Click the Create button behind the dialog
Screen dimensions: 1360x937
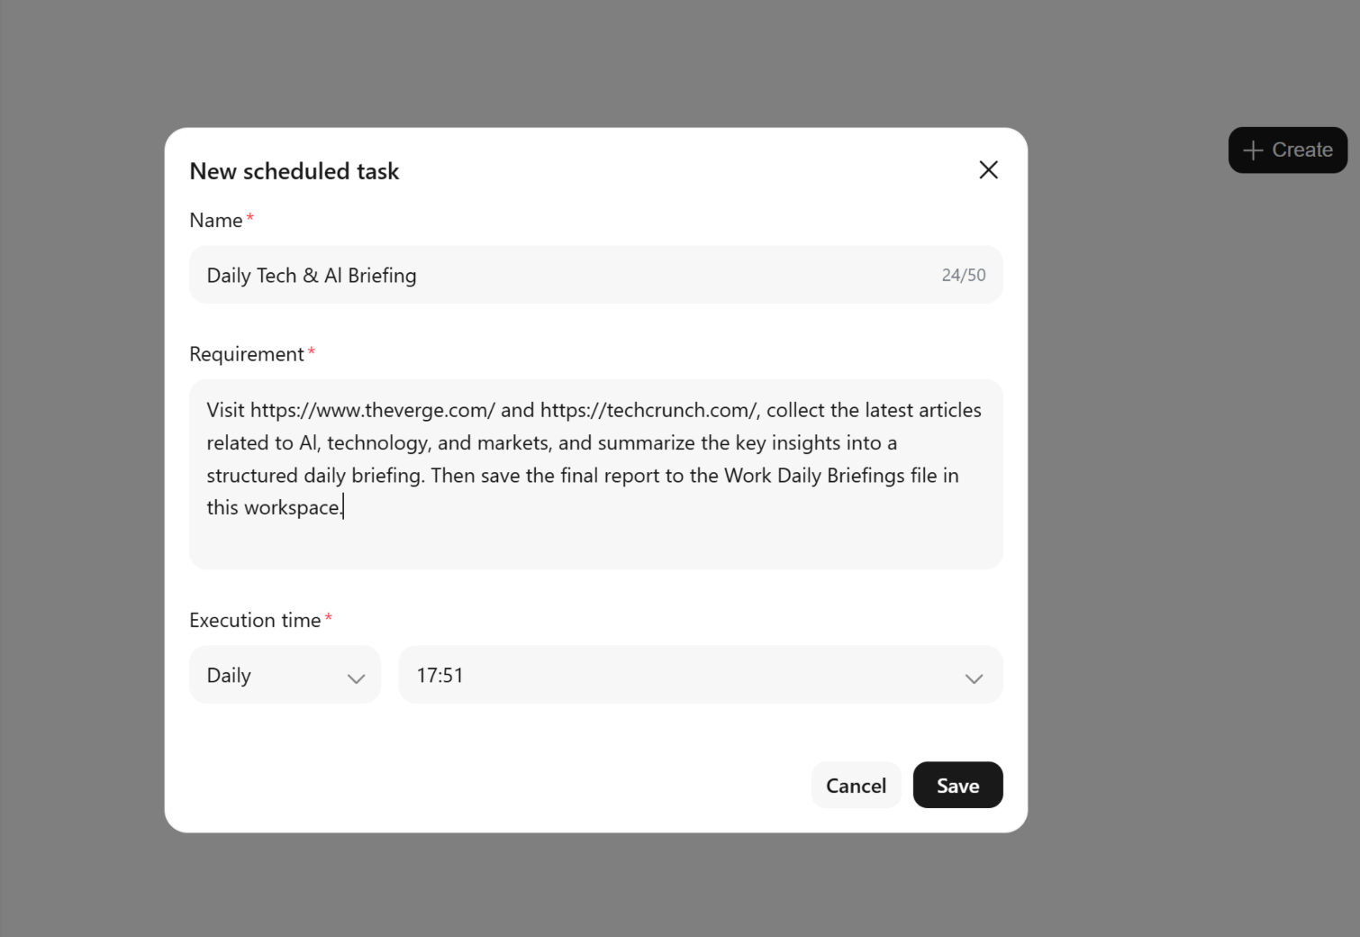tap(1287, 150)
